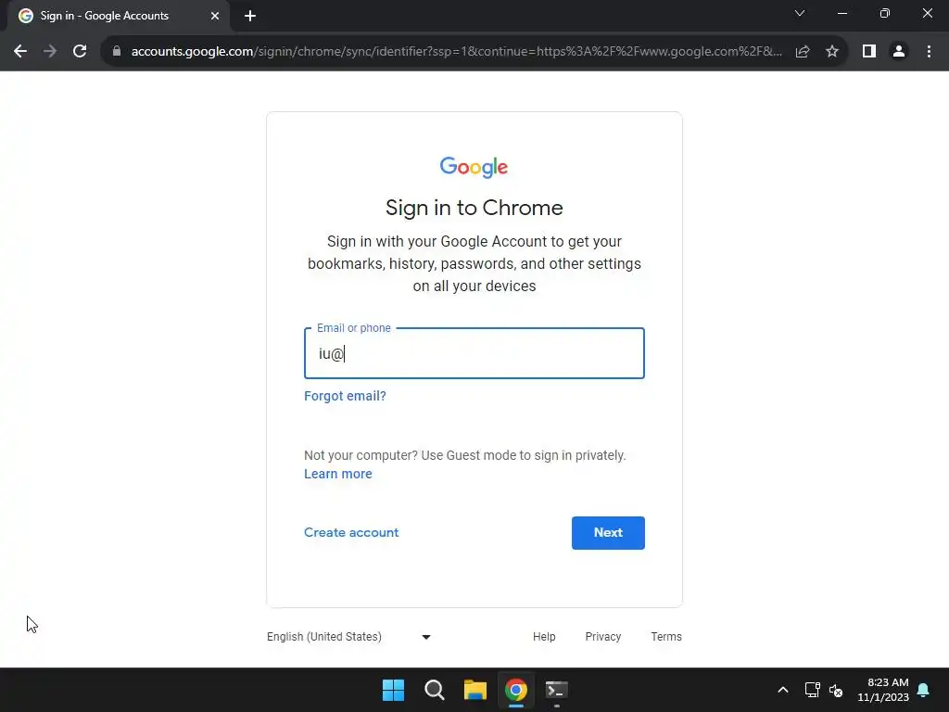949x712 pixels.
Task: Open the English (United States) language dropdown
Action: 348,636
